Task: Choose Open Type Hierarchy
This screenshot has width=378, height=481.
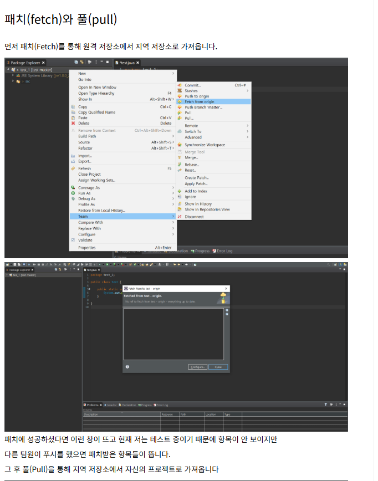Action: pos(96,93)
